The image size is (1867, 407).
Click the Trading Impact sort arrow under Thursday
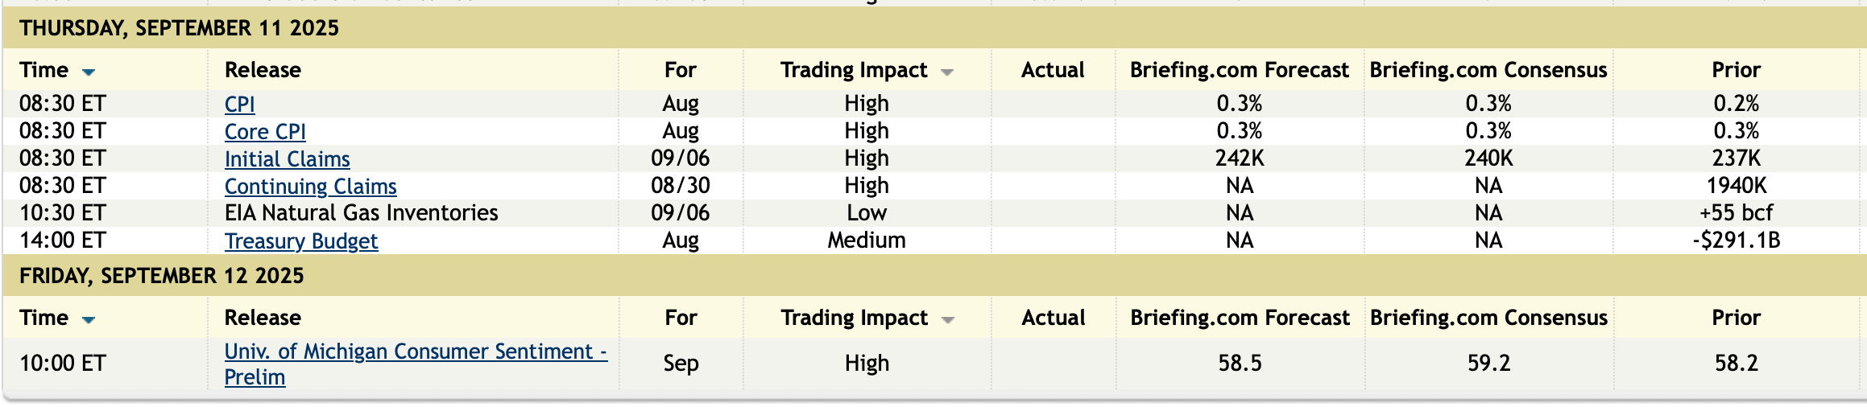947,72
